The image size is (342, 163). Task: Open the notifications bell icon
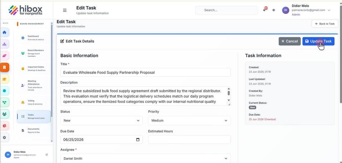[265, 10]
